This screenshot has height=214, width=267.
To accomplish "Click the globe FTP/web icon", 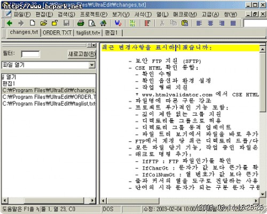I will [x=103, y=23].
